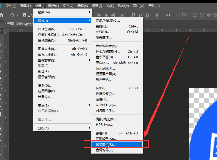Image resolution: width=217 pixels, height=160 pixels.
Task: Choose 裁切(R)...
Action: (62, 72)
